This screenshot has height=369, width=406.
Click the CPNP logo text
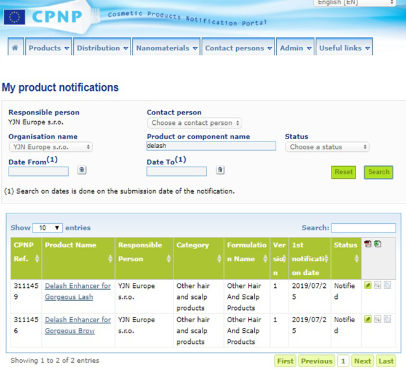(57, 17)
